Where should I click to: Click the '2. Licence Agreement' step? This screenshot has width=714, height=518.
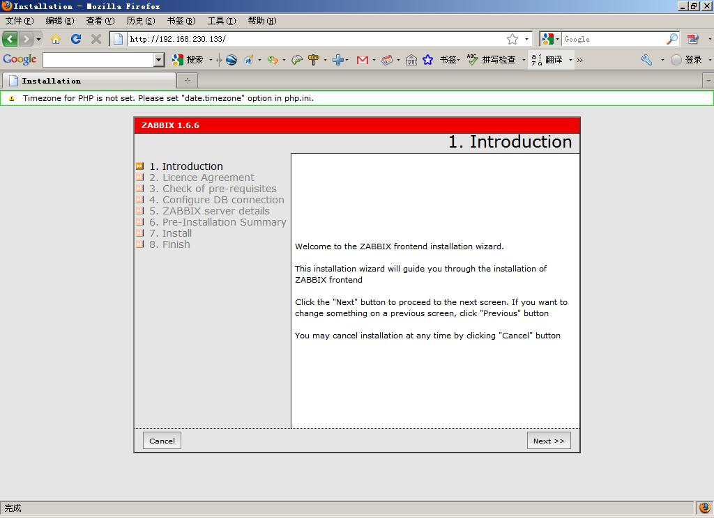click(x=202, y=178)
